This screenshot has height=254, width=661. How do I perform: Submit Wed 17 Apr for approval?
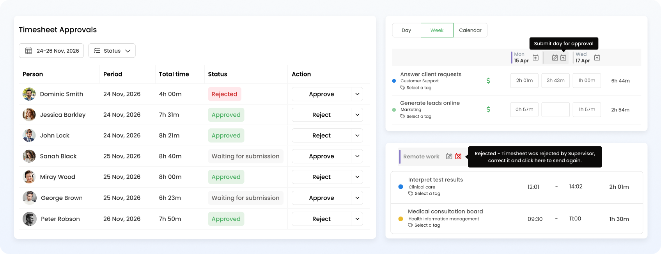point(597,57)
